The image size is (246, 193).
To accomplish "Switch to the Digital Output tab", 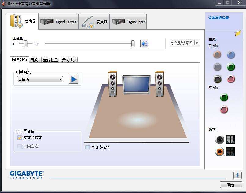I will [58, 22].
